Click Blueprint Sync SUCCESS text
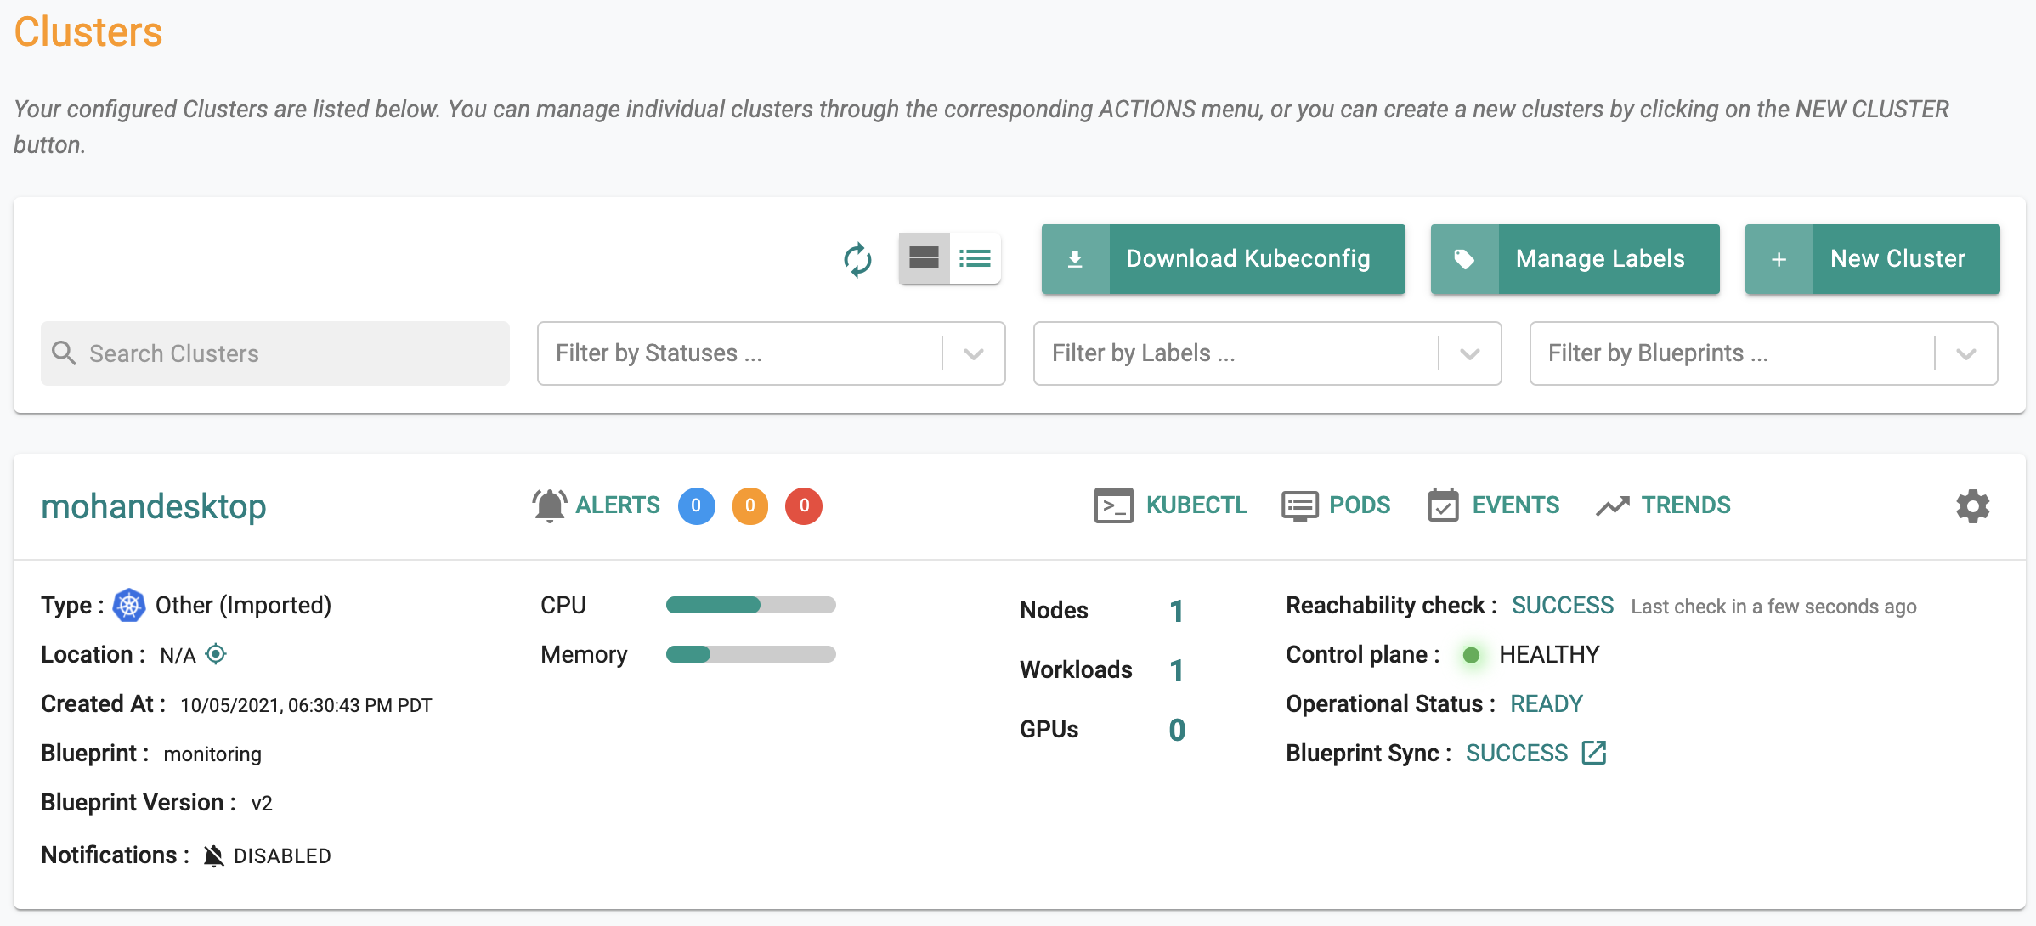 coord(1517,753)
